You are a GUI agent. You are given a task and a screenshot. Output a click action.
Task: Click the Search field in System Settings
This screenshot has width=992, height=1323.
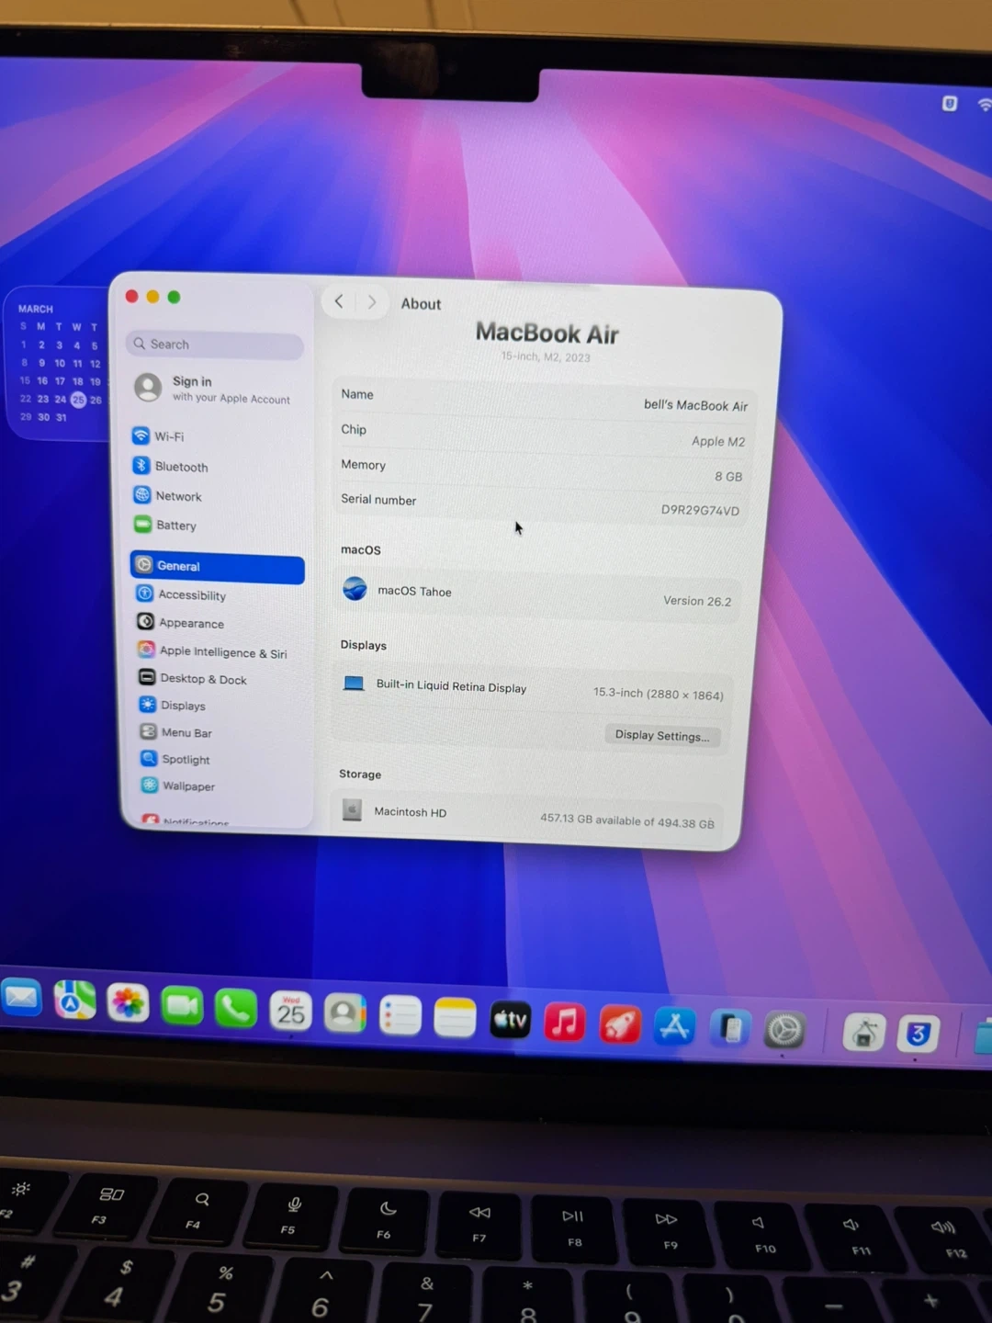pos(215,345)
